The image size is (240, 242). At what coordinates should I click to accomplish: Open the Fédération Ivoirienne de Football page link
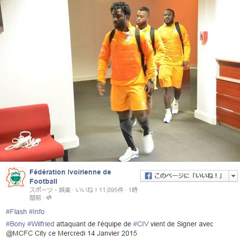(x=70, y=177)
